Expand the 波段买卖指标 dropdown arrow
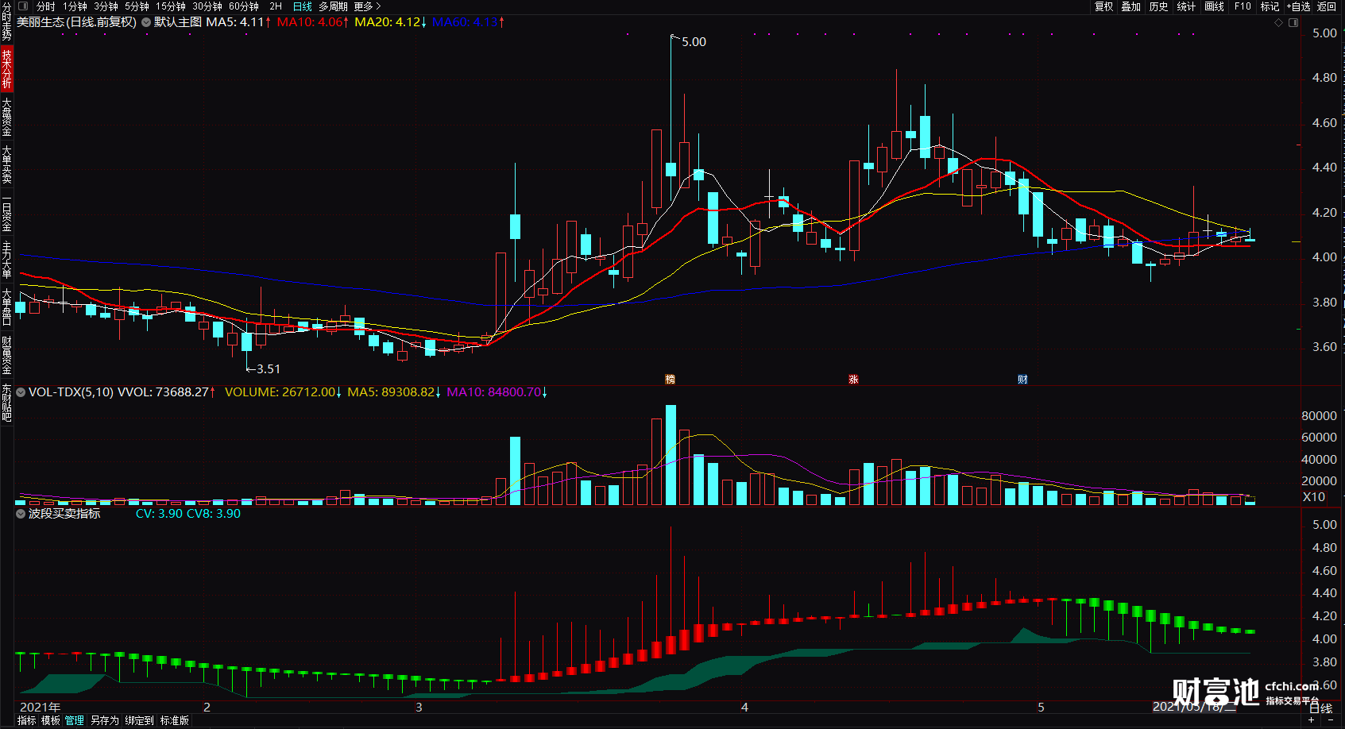This screenshot has width=1345, height=729. click(21, 514)
